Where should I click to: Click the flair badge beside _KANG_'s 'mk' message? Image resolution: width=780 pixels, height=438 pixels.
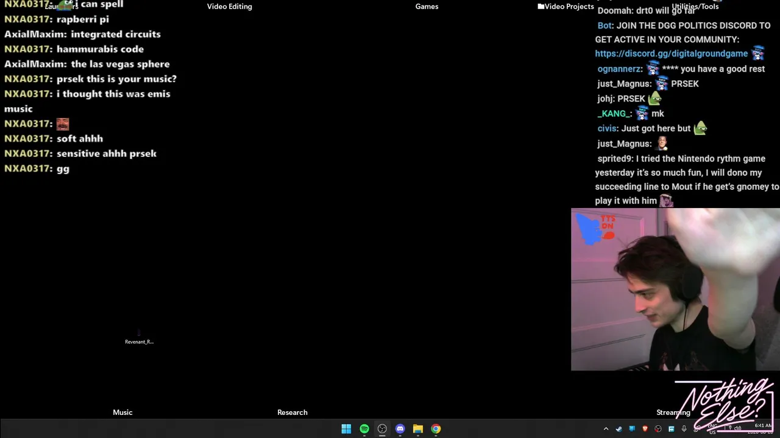click(x=642, y=113)
